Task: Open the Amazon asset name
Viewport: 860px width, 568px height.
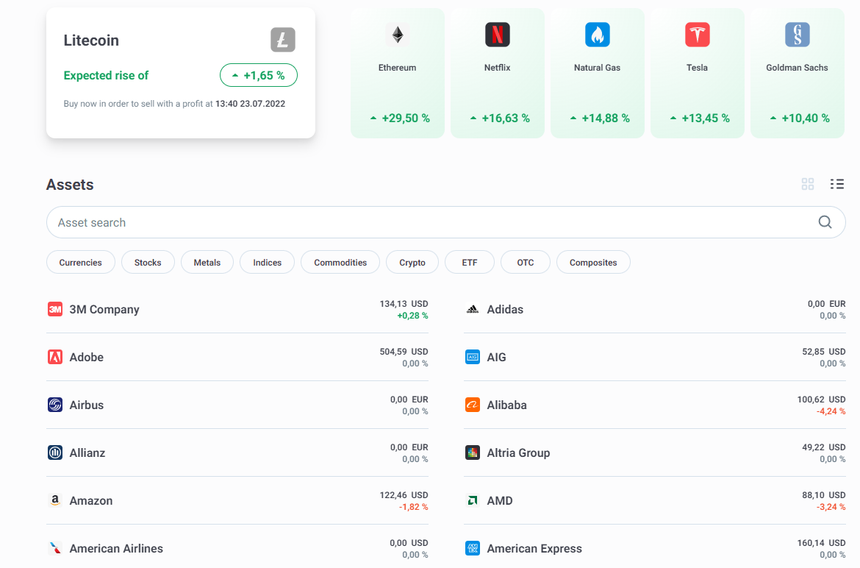Action: pyautogui.click(x=91, y=500)
